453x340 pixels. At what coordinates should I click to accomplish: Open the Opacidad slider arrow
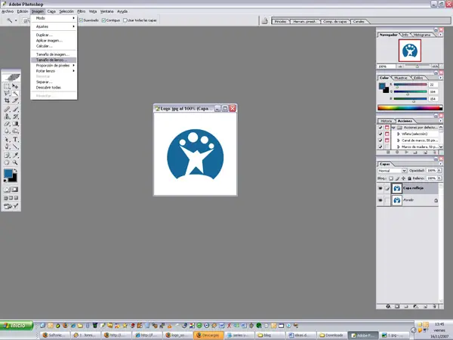pyautogui.click(x=439, y=170)
